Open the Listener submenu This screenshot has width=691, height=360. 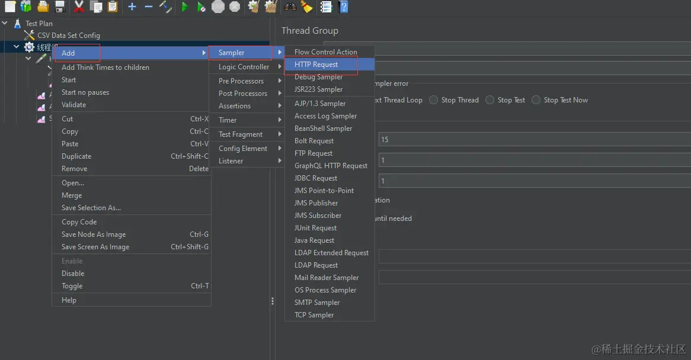pyautogui.click(x=247, y=160)
